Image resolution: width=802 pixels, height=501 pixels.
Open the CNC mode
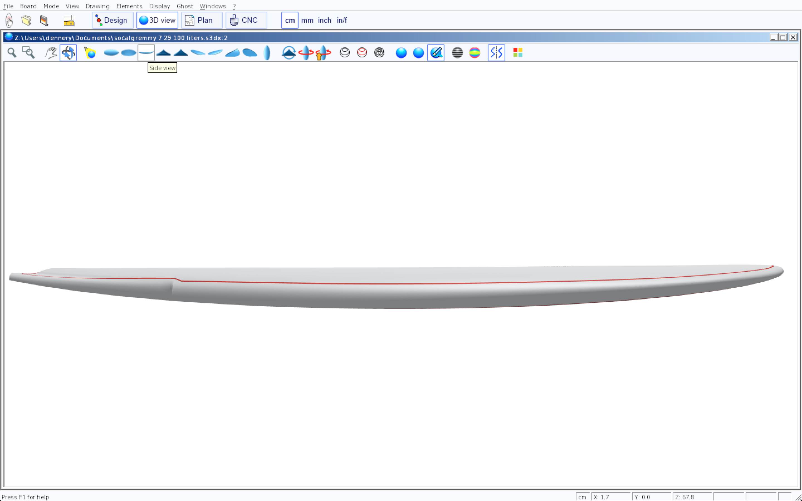246,21
